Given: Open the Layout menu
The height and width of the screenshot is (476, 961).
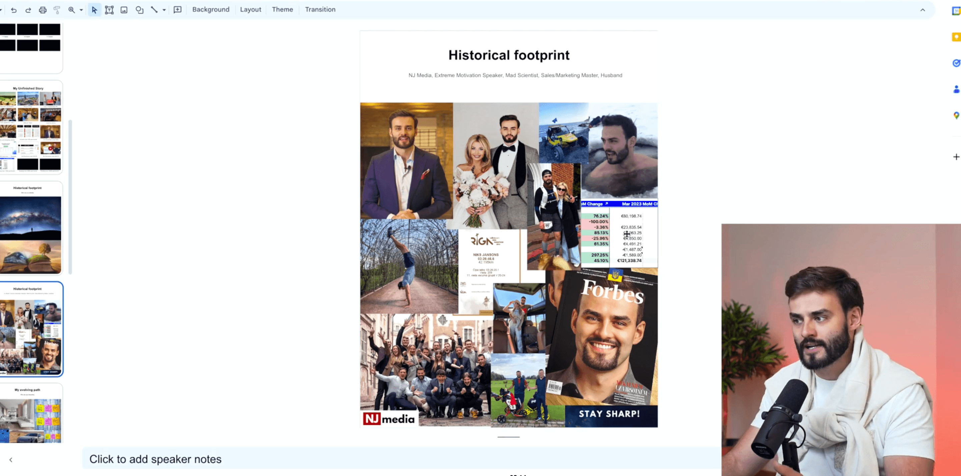Looking at the screenshot, I should click(x=250, y=9).
